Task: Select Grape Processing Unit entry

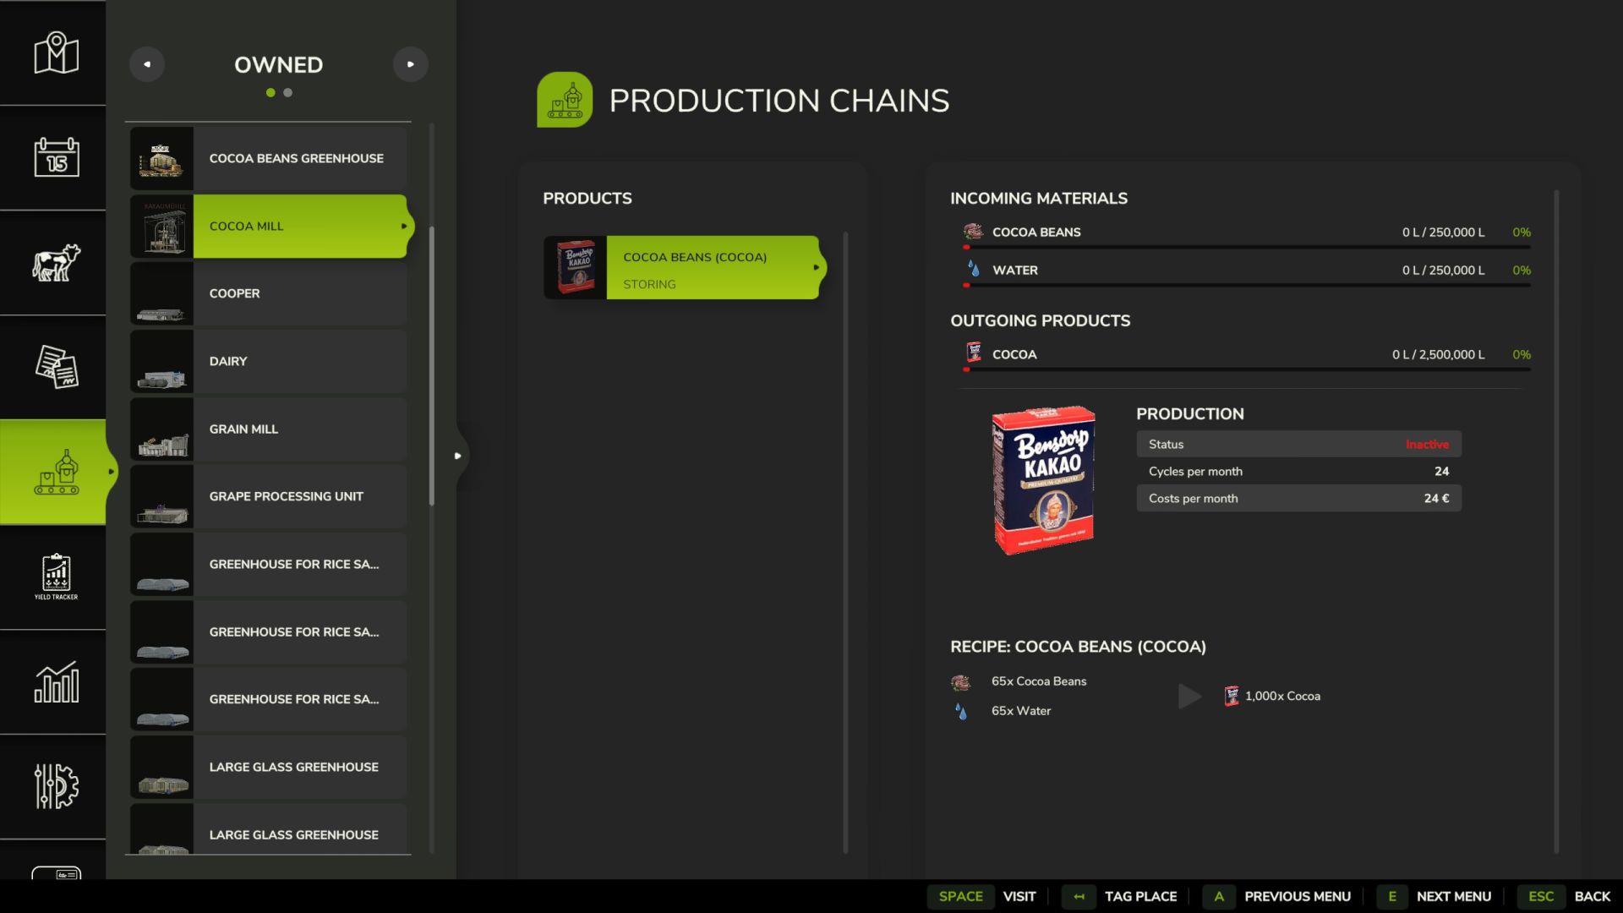Action: (269, 496)
